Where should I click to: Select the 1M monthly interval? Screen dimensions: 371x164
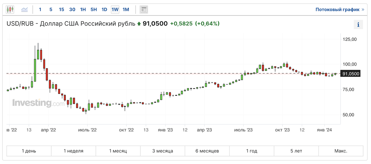point(126,9)
